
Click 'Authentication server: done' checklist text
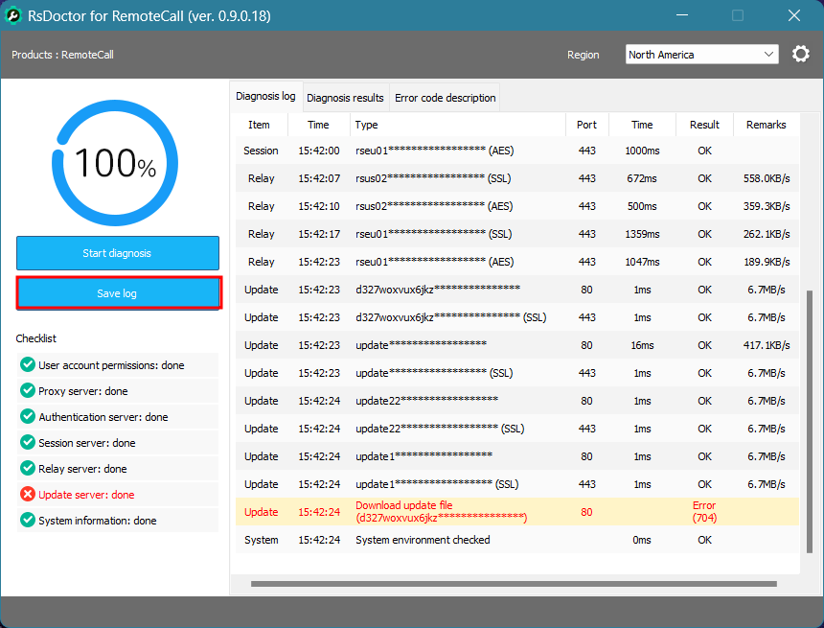click(103, 417)
